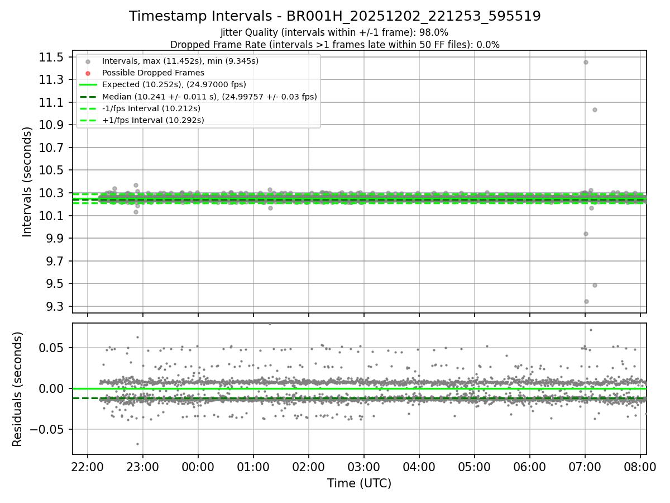Click the minimum outlier point near 9.345s
Image resolution: width=670 pixels, height=503 pixels.
(x=586, y=301)
